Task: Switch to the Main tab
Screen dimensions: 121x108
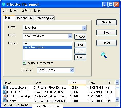Action: point(9,17)
